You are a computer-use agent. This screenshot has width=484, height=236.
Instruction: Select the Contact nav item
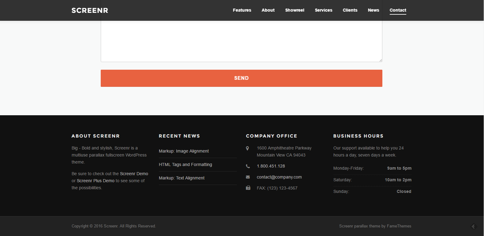click(398, 10)
